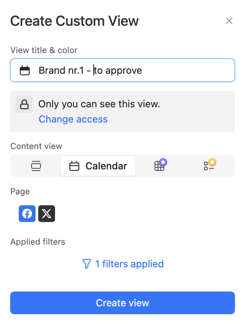
Task: Click the lock icon beside the access notice
Action: click(24, 105)
